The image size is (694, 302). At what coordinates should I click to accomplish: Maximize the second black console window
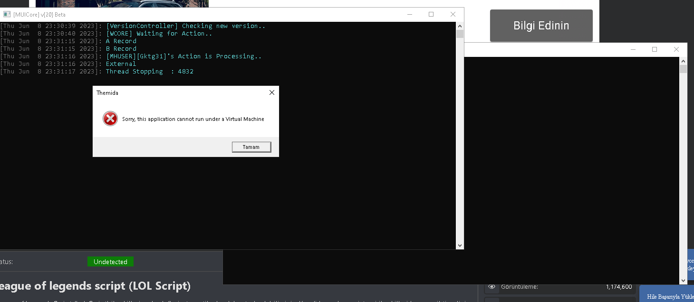pyautogui.click(x=655, y=49)
